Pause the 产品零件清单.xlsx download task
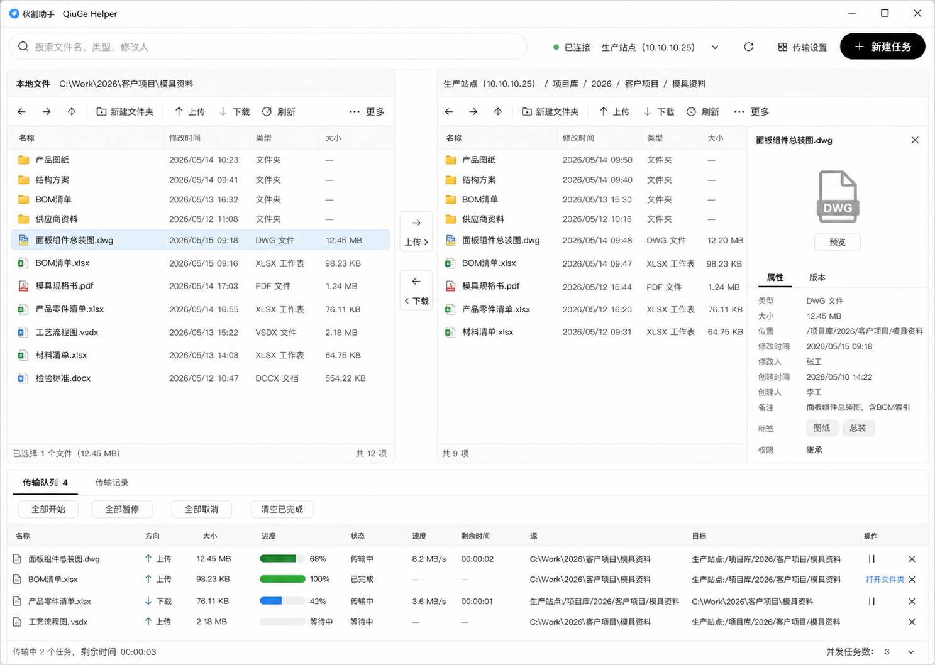 (x=871, y=602)
